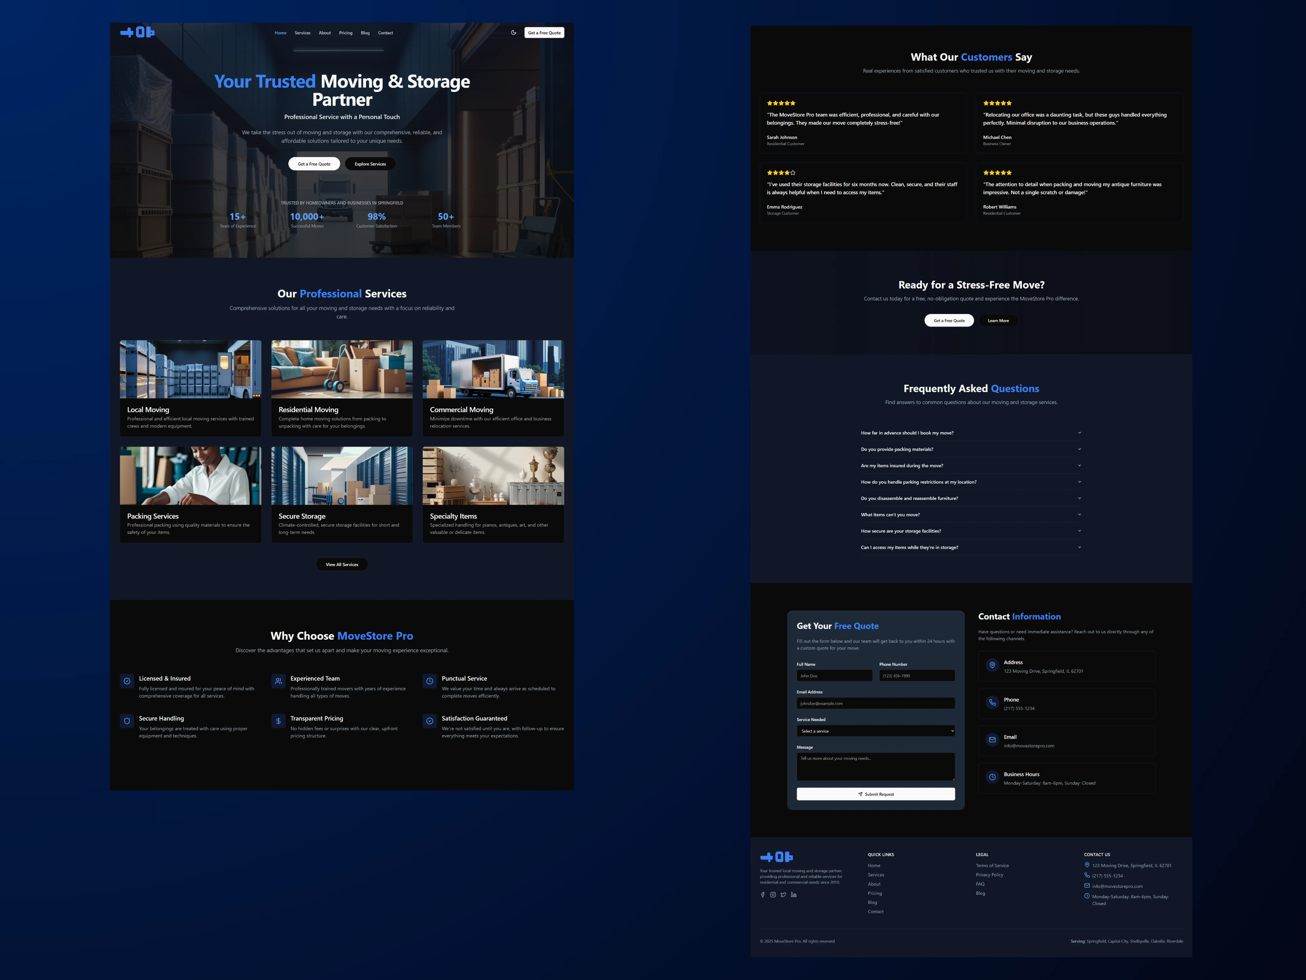This screenshot has width=1306, height=980.
Task: Open the Twitter link in the footer
Action: pos(784,895)
